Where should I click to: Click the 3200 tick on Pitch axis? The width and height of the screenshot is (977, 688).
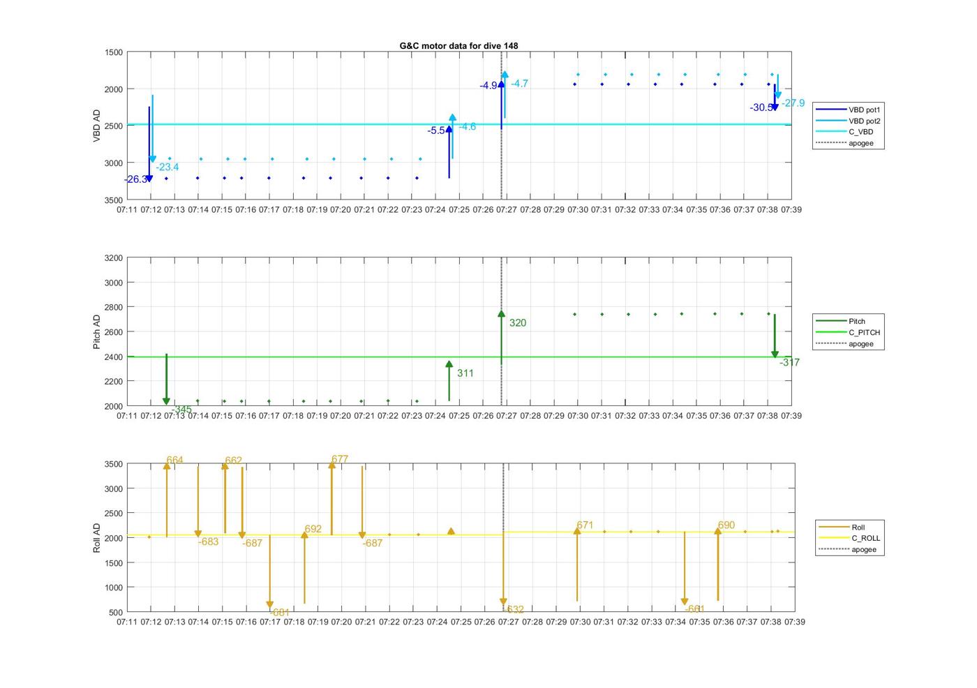click(114, 258)
